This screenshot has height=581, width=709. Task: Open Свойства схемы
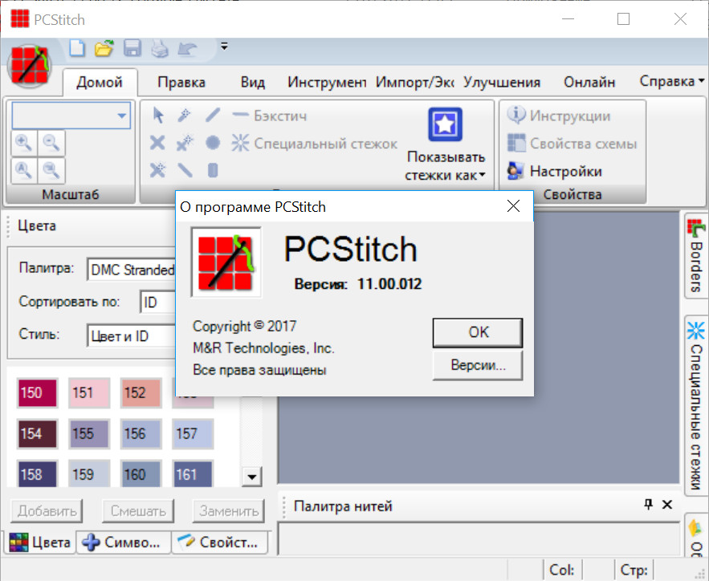coord(572,143)
